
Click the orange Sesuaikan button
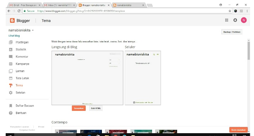click(79, 108)
